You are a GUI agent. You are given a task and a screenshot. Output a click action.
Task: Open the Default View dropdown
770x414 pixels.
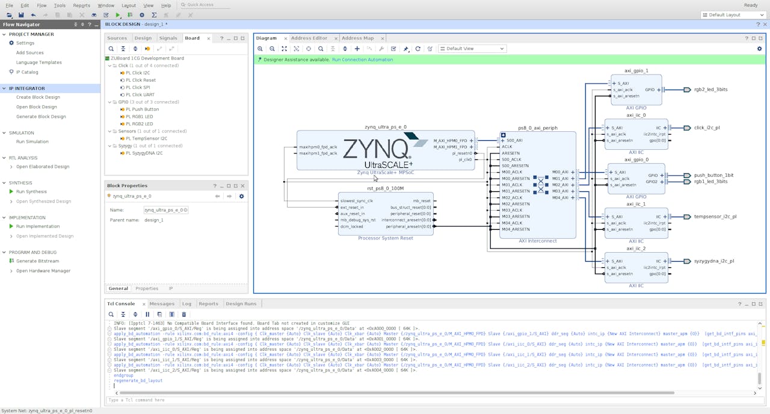472,49
